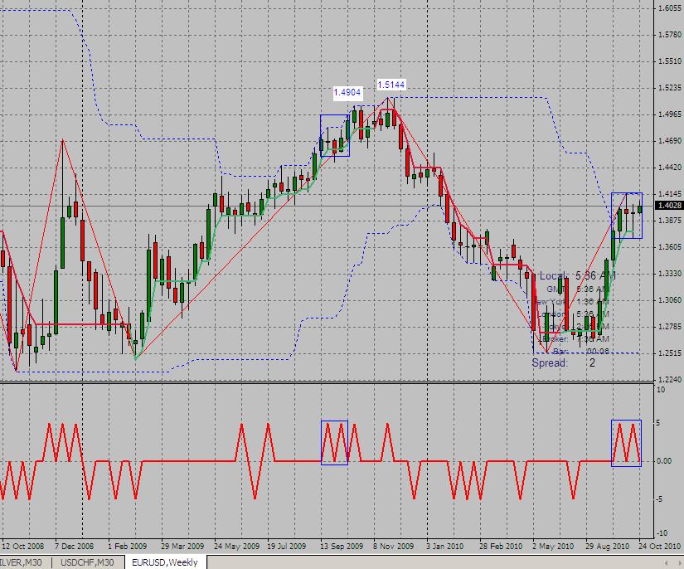Click the 24 Oct 2010 date label

pyautogui.click(x=660, y=547)
